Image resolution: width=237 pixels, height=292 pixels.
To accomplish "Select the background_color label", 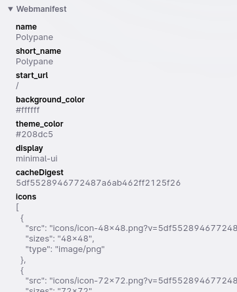I will pyautogui.click(x=50, y=100).
